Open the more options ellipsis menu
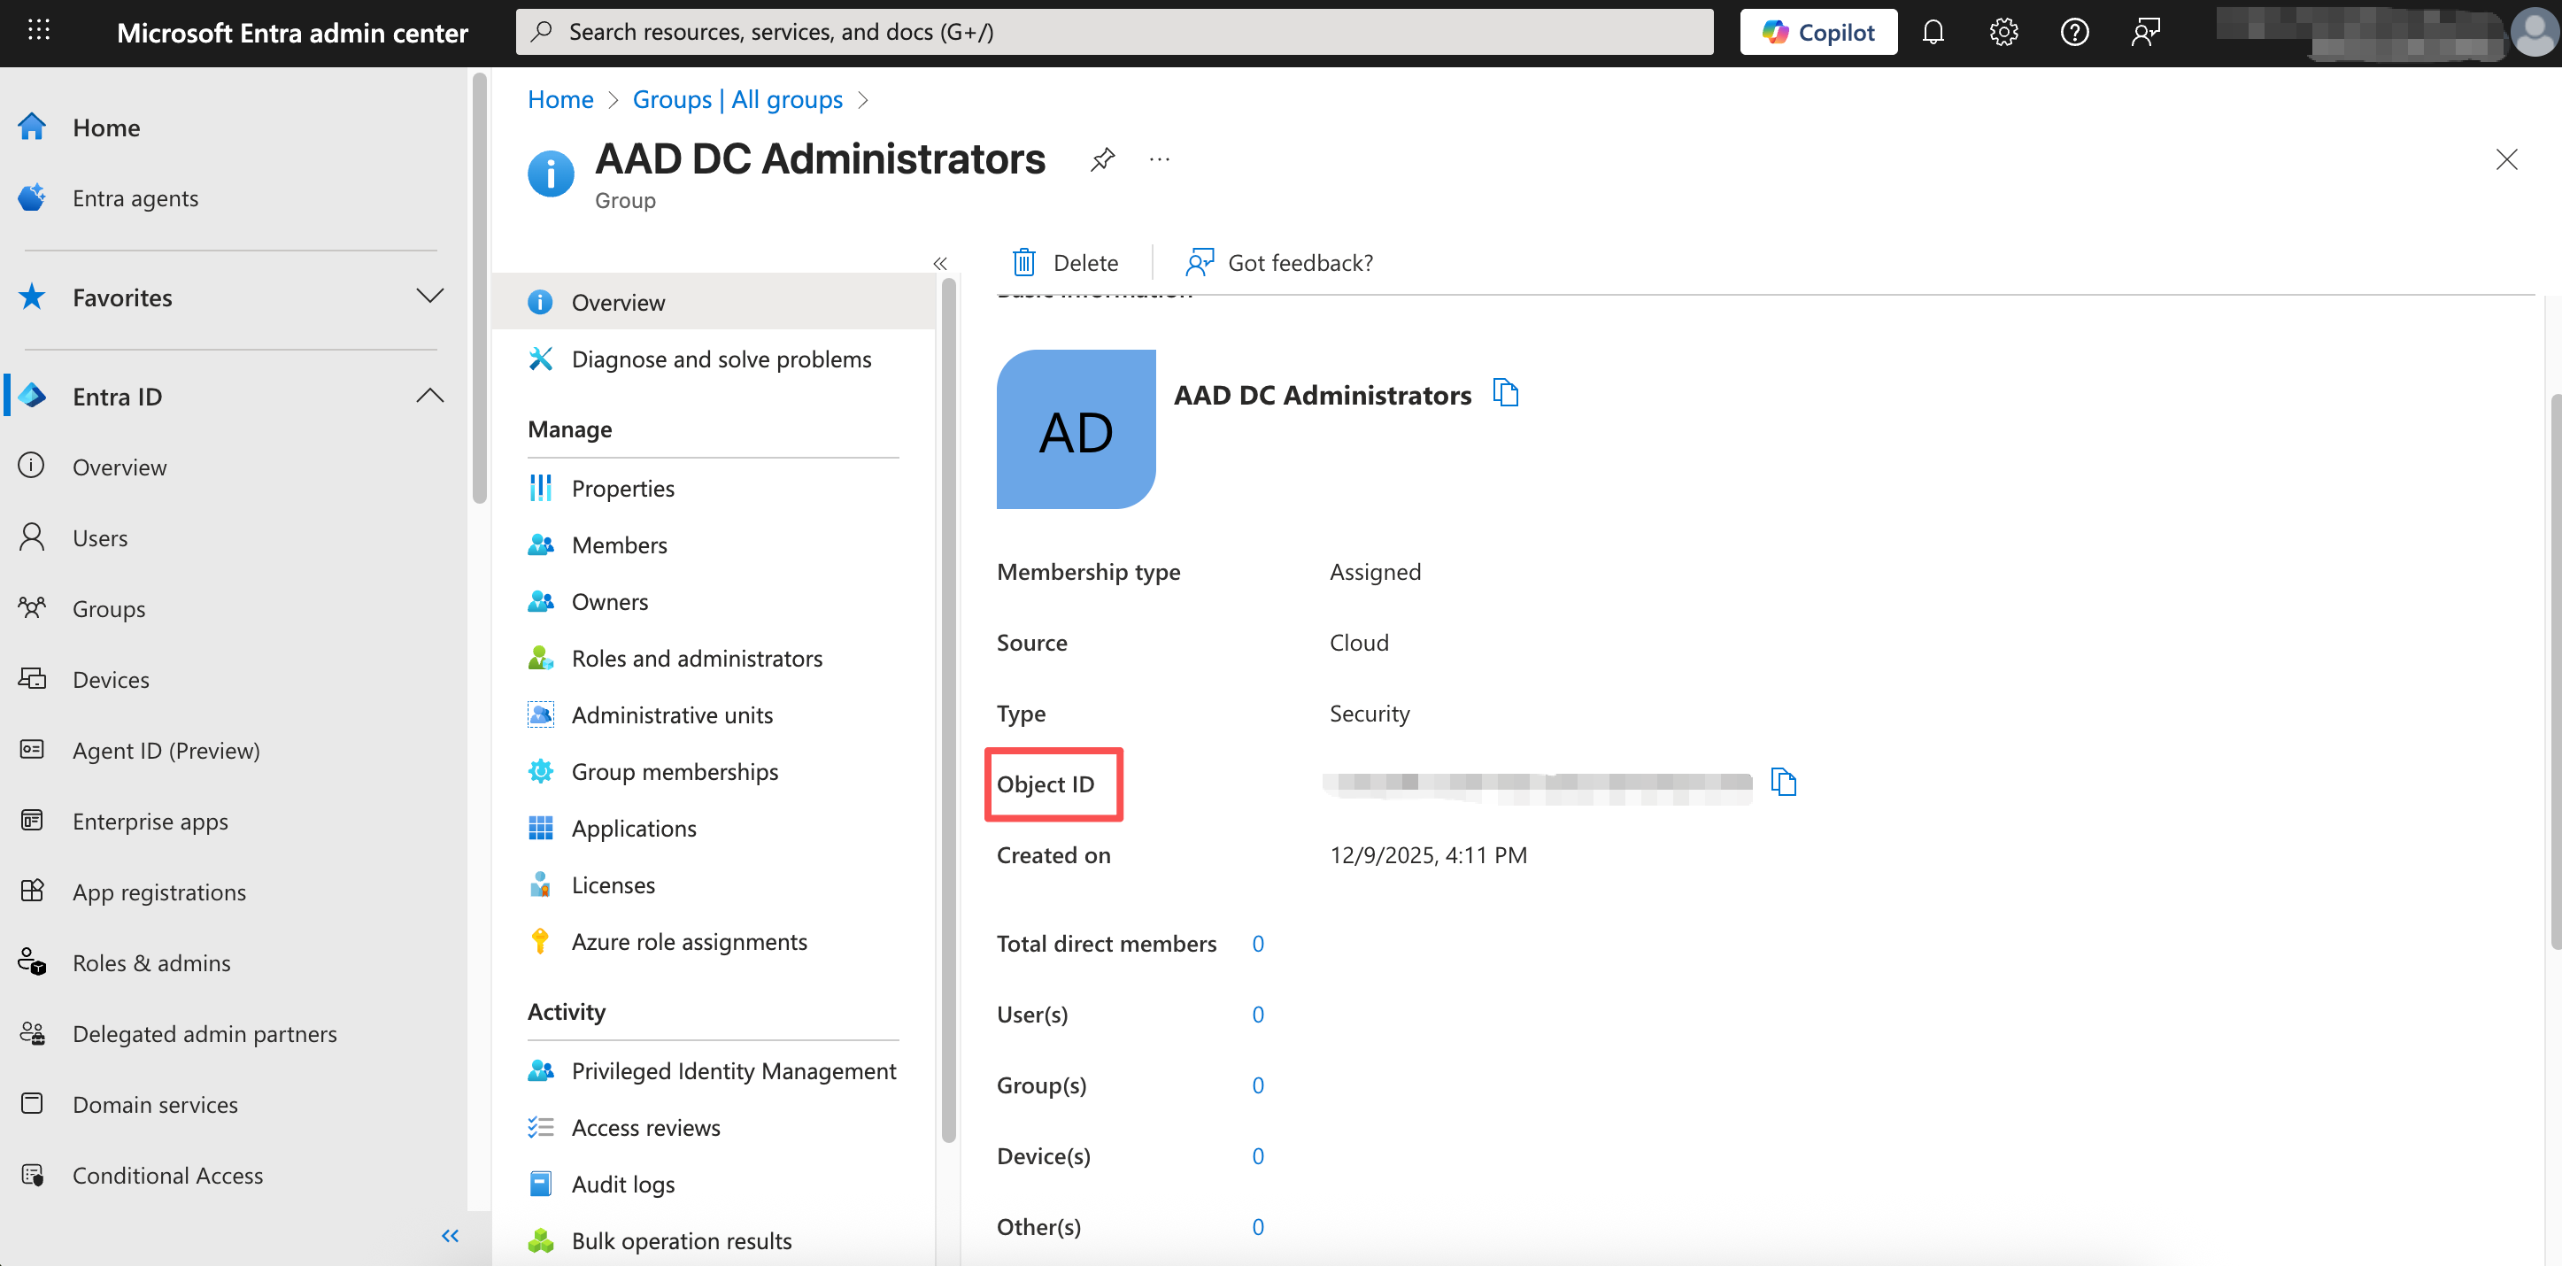 1159,159
